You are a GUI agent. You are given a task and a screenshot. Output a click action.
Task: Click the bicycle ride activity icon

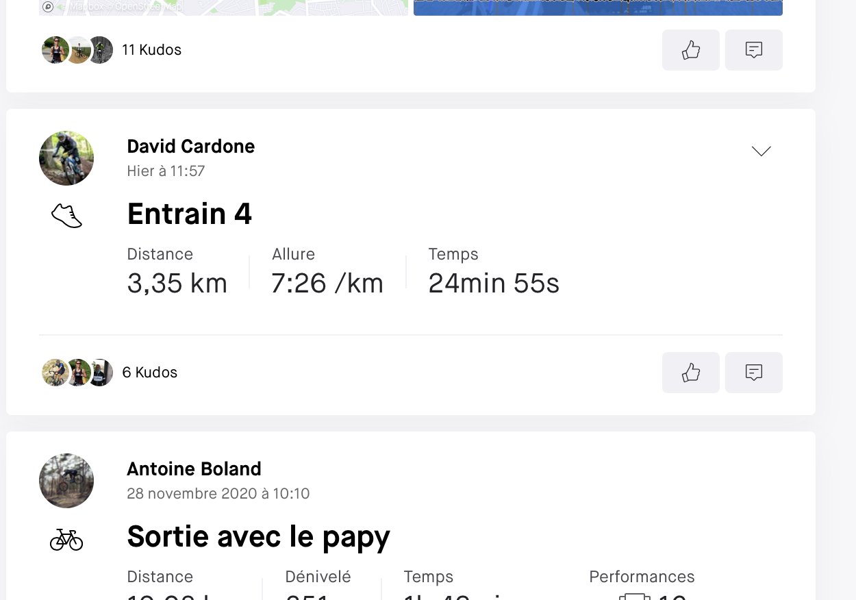click(x=66, y=539)
